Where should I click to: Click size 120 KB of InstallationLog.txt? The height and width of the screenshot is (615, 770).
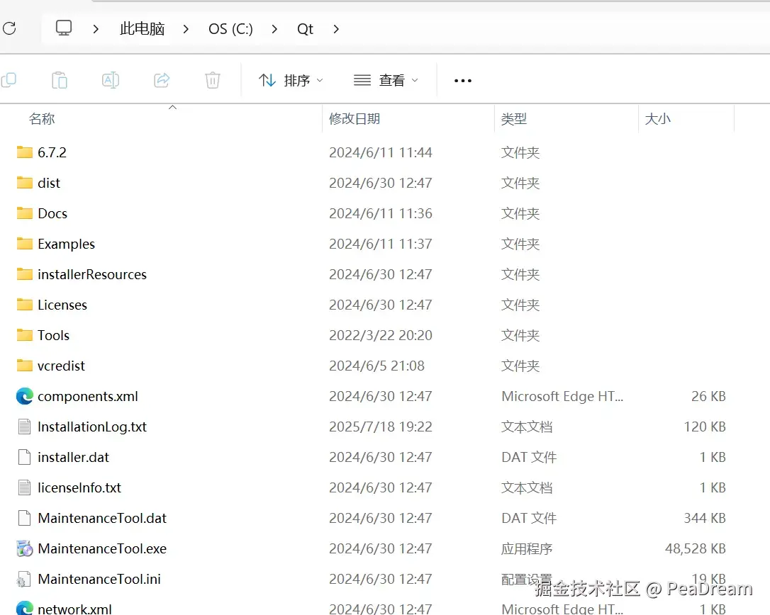click(705, 427)
